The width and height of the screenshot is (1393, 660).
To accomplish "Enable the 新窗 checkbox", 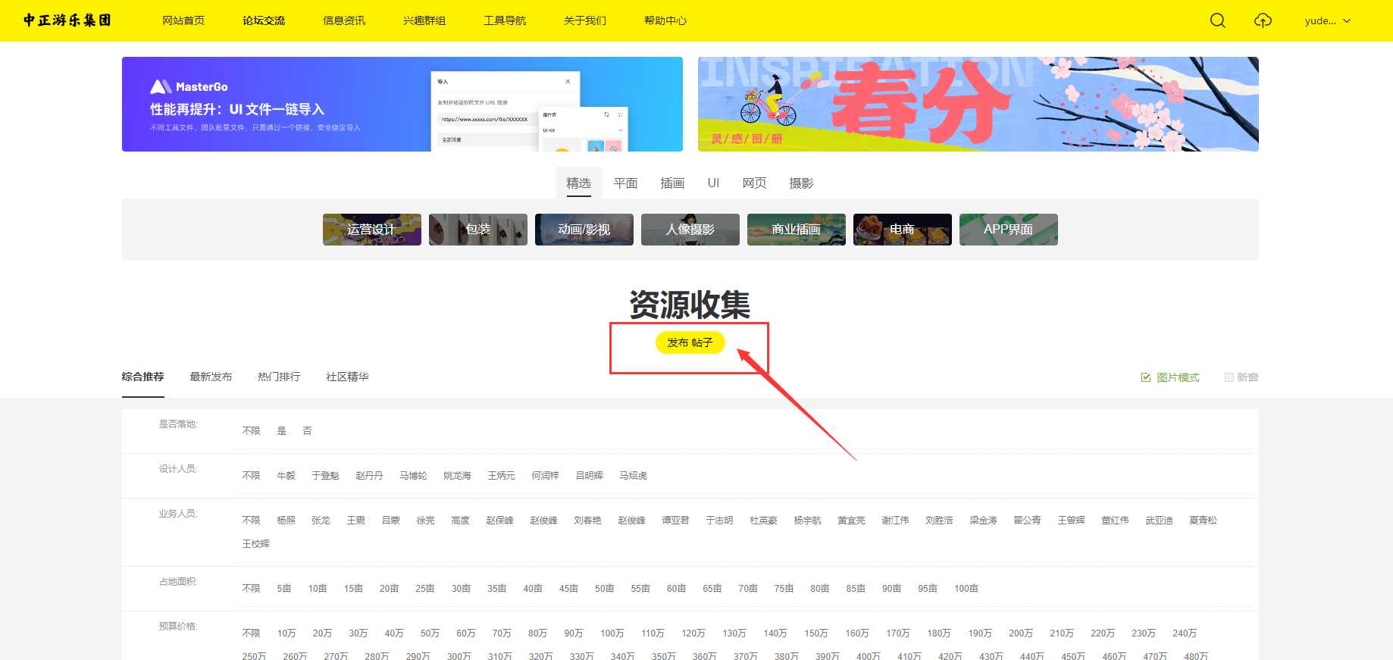I will pos(1229,377).
